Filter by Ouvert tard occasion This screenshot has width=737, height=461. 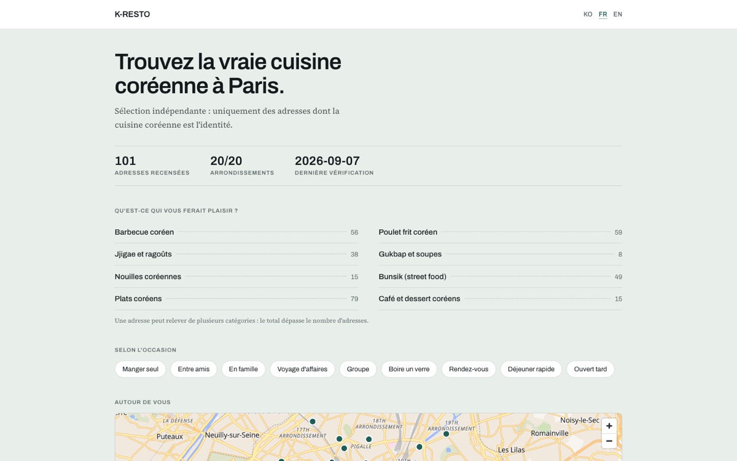(x=590, y=369)
